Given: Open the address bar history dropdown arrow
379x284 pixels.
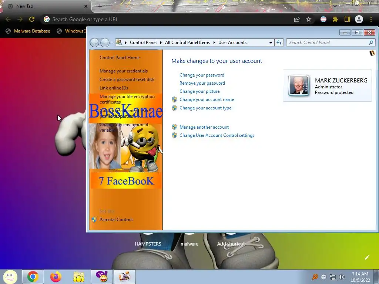Looking at the screenshot, I should tap(271, 43).
